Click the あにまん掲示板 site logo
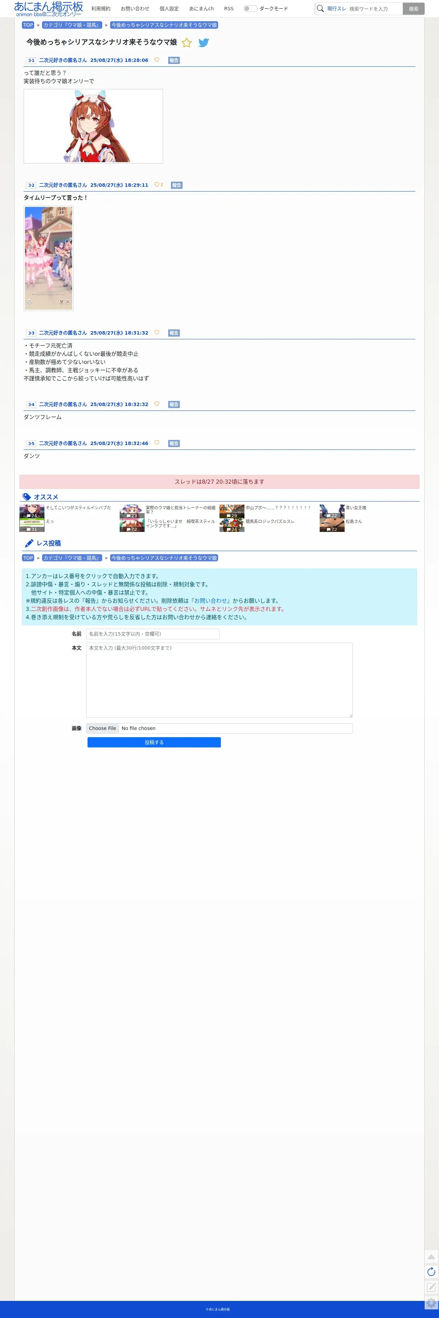 (x=49, y=9)
